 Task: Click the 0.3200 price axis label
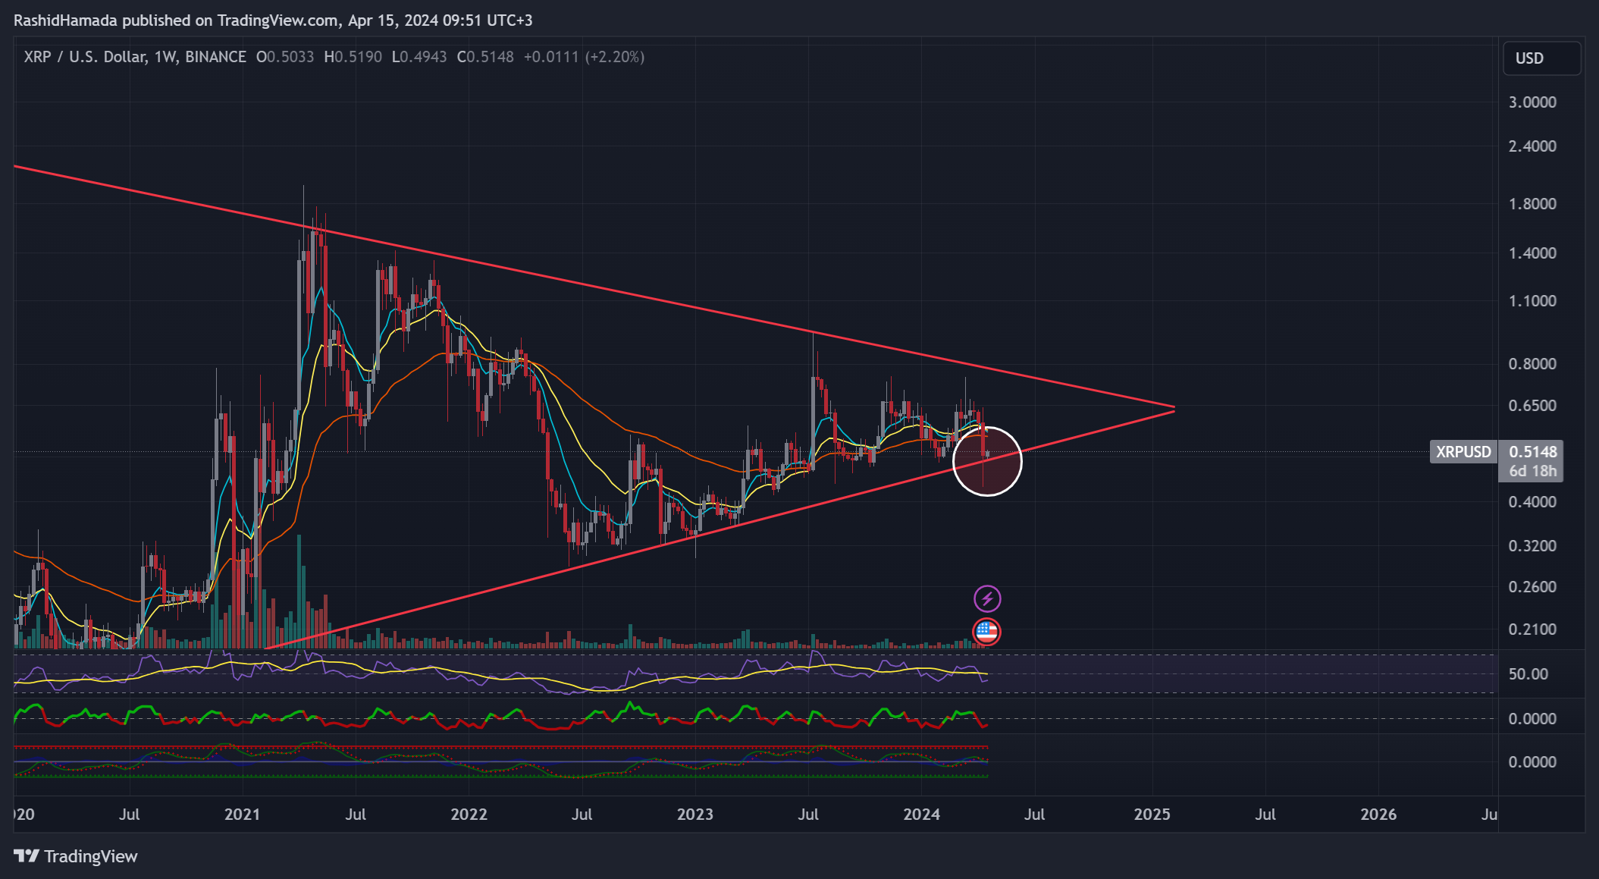coord(1532,546)
